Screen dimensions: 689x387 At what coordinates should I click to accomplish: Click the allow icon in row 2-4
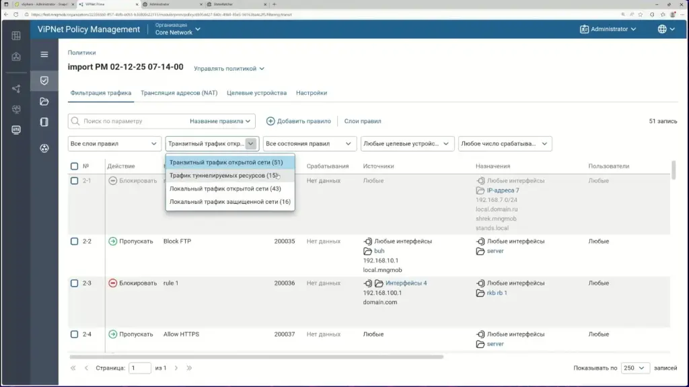pos(113,335)
